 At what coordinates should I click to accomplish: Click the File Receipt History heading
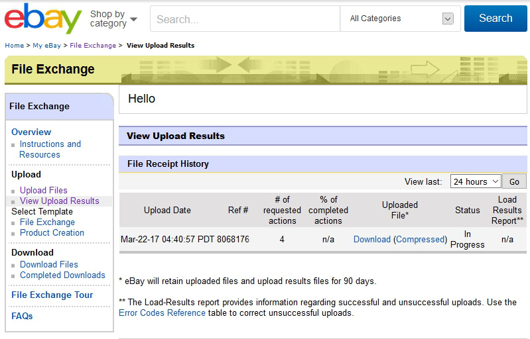point(168,164)
